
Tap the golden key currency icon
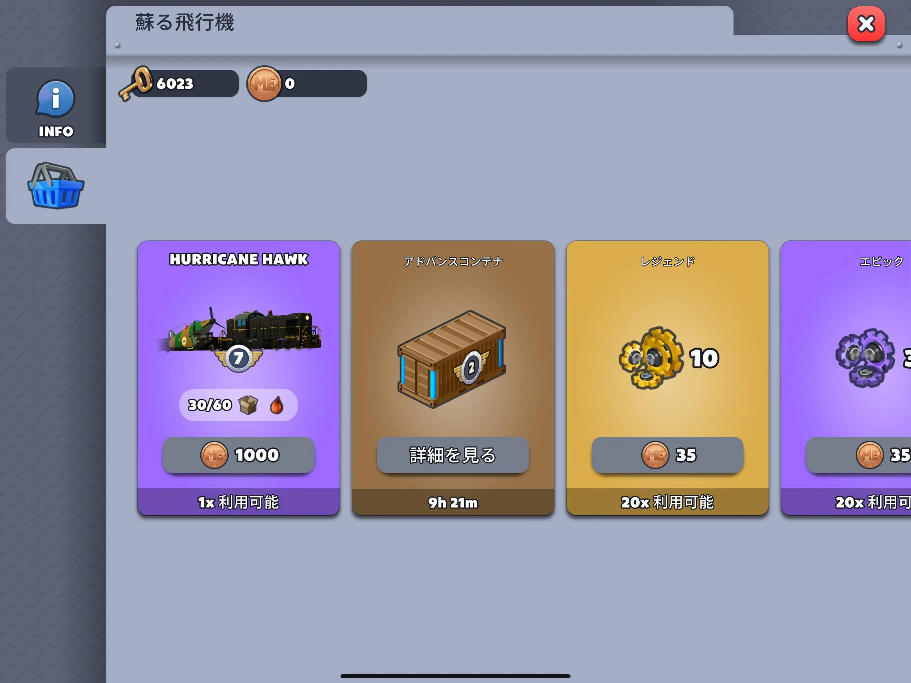(x=136, y=84)
